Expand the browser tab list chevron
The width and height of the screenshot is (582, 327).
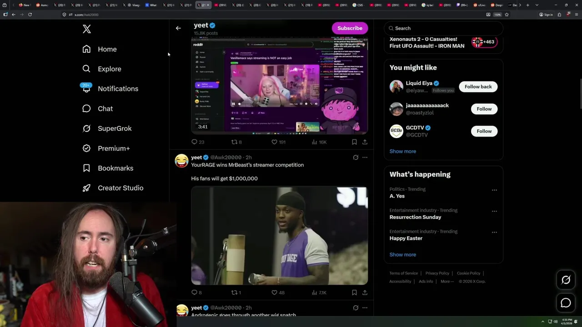click(537, 5)
